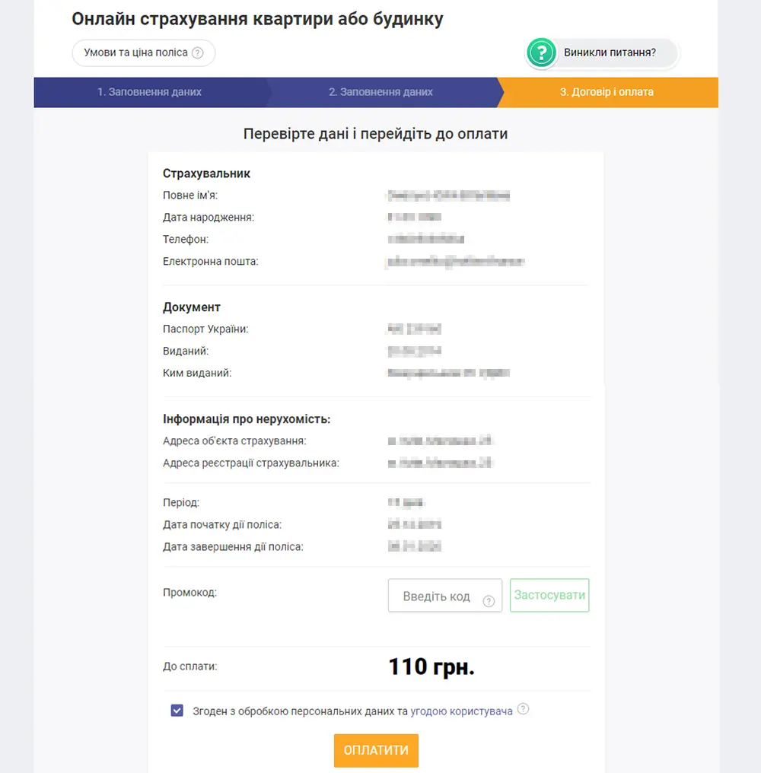Apply the promo code with Застосувати
The height and width of the screenshot is (773, 761).
pos(549,595)
